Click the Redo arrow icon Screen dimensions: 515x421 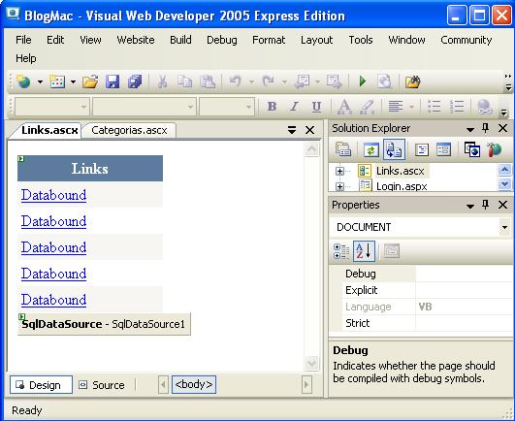click(x=269, y=81)
